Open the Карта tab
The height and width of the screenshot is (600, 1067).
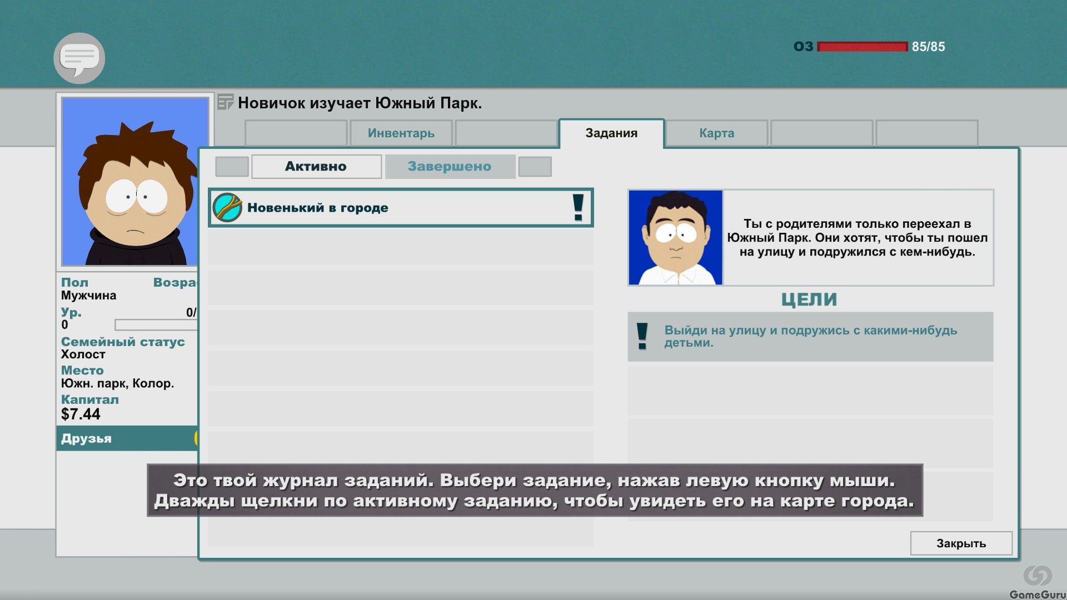pos(716,133)
